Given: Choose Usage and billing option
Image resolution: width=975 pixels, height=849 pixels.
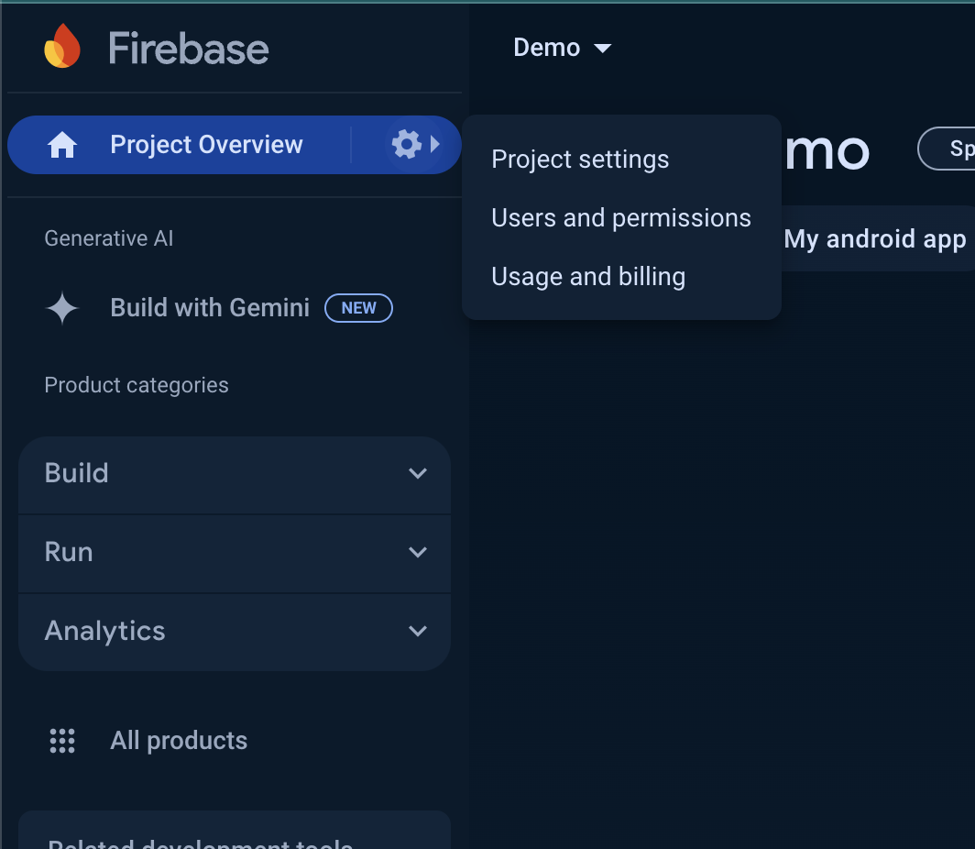Looking at the screenshot, I should pos(587,277).
